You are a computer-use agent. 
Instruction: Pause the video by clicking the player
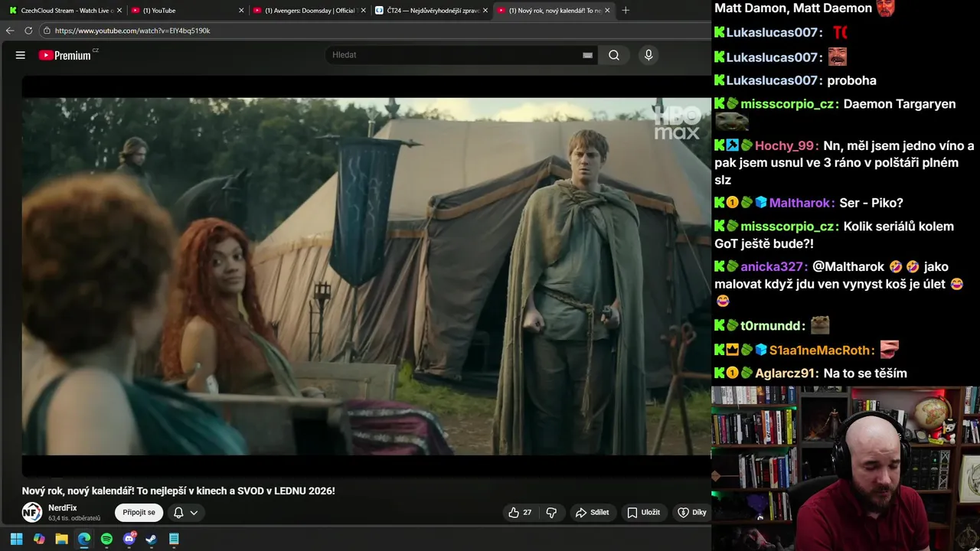click(x=366, y=275)
